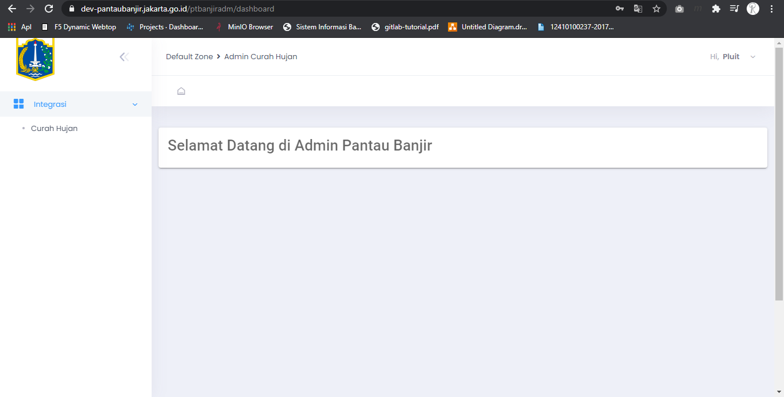Reload the dashboard page
784x397 pixels.
[x=49, y=9]
